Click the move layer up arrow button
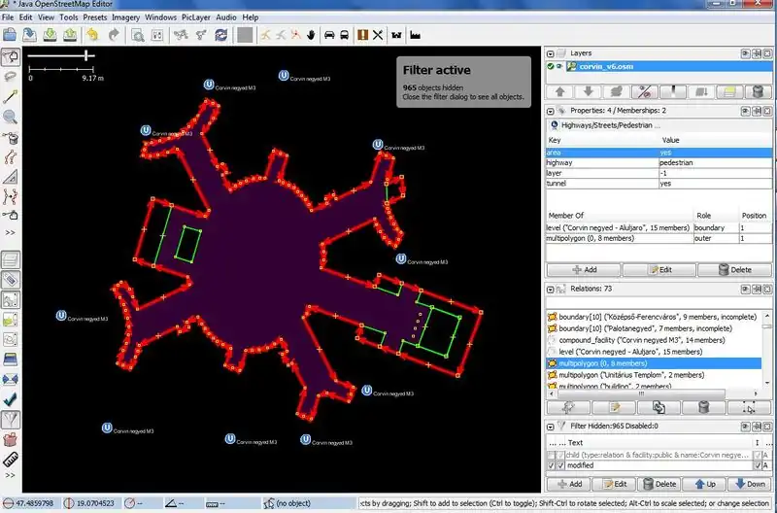This screenshot has height=513, width=777. [x=560, y=91]
